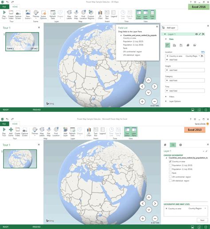Toggle the Field List view in the Excel 2016 ribbon
This screenshot has height=229, width=210.
(152, 15)
